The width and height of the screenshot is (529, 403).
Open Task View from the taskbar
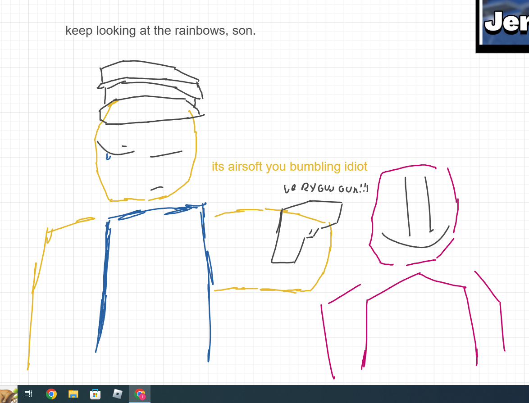(x=28, y=394)
